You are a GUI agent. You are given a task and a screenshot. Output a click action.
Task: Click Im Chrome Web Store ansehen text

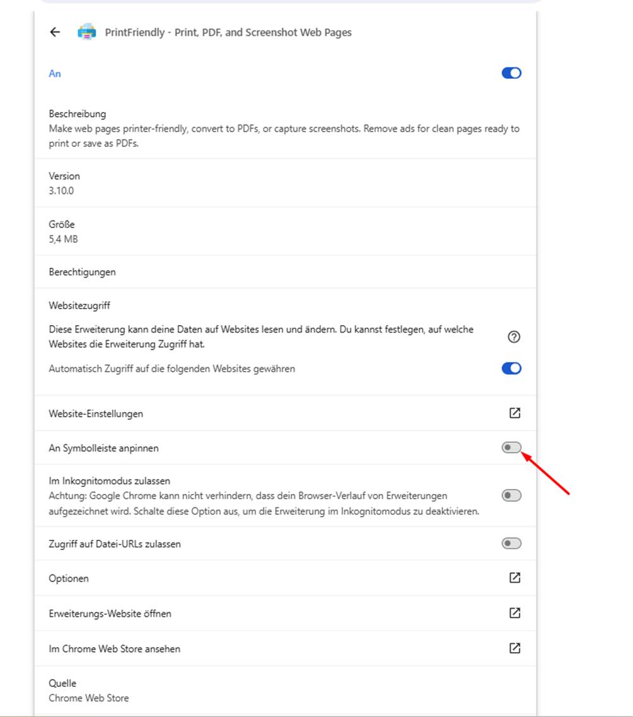pos(114,649)
